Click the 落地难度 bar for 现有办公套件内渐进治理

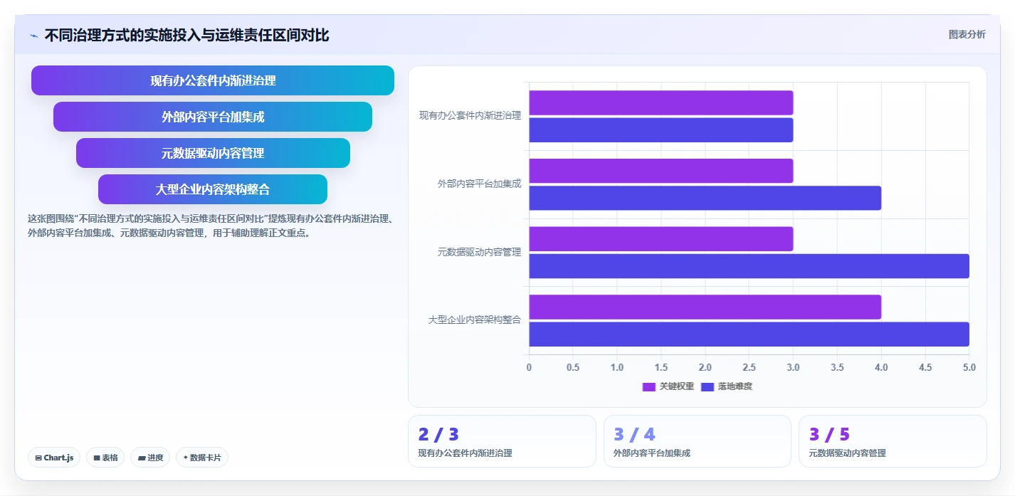point(661,130)
